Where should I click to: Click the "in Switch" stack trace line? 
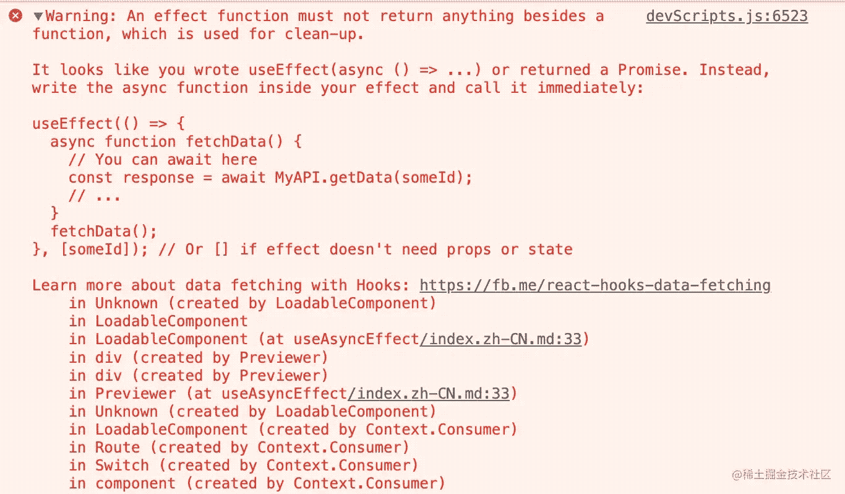point(244,465)
